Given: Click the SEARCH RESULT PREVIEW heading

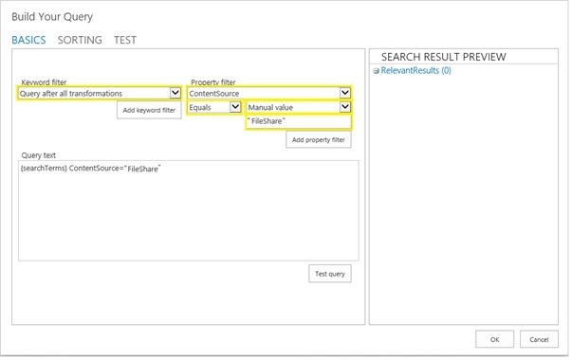Looking at the screenshot, I should point(444,57).
